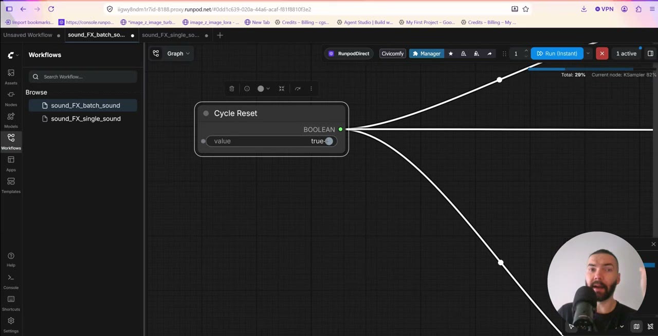Open the Apps sidebar panel
The image size is (658, 336).
click(x=11, y=163)
